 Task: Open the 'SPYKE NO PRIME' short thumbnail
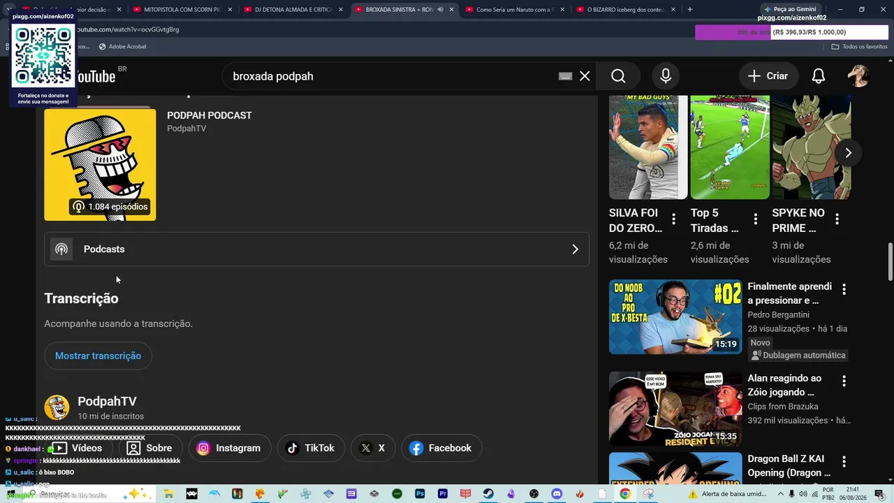pyautogui.click(x=811, y=147)
